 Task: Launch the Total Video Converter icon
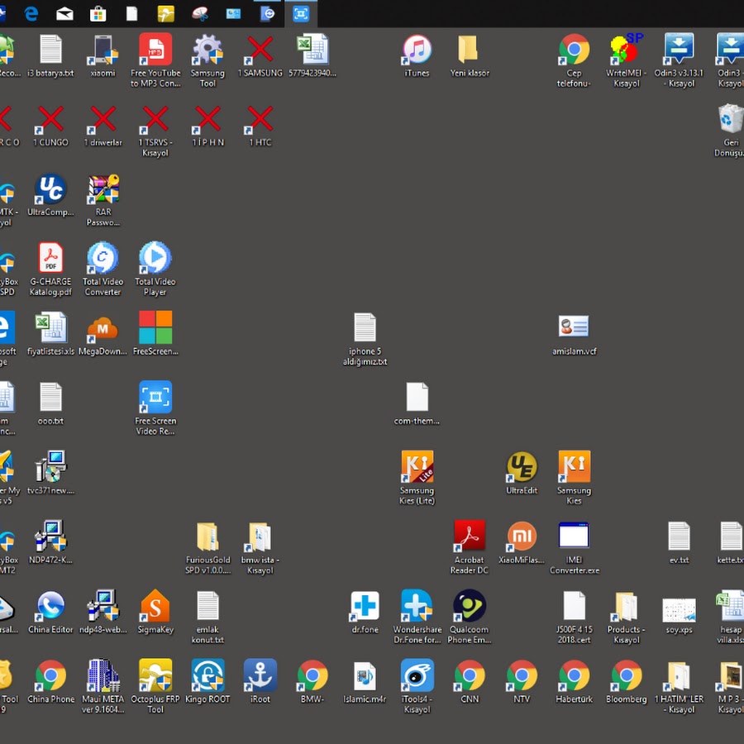103,259
